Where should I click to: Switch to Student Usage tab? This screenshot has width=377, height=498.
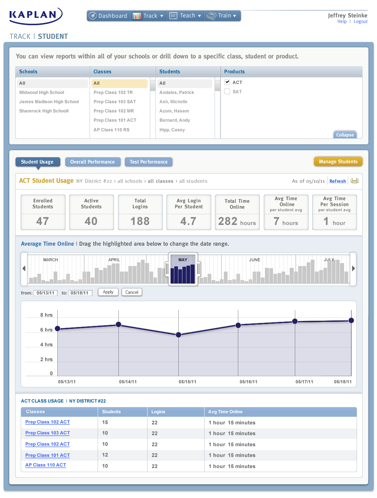click(37, 162)
